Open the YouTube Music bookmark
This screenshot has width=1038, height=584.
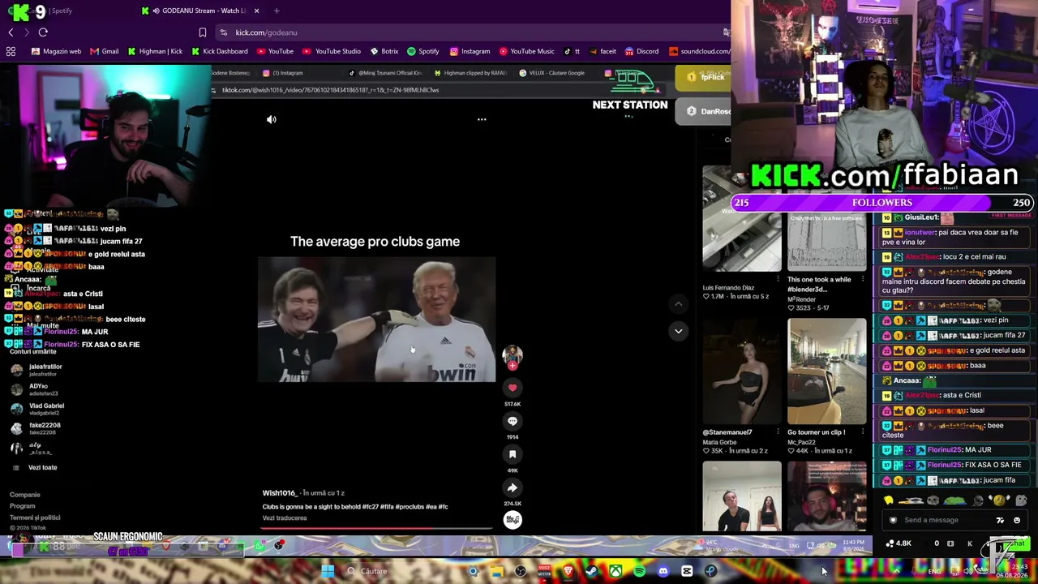(x=527, y=51)
